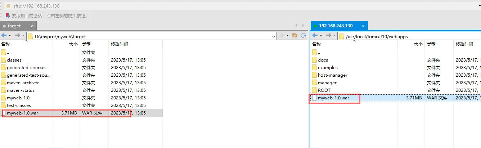The height and width of the screenshot is (148, 481).
Task: Click the home folder icon in the local pane
Action: point(295,35)
